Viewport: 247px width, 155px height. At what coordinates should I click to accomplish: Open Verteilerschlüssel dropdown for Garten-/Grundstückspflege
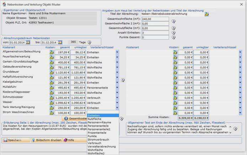click(x=117, y=62)
